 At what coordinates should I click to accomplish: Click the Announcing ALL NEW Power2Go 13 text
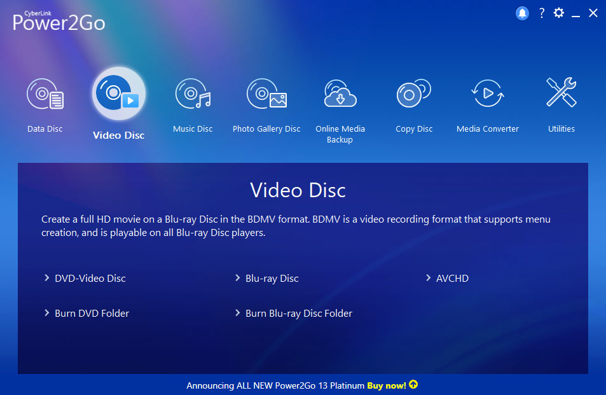click(275, 385)
